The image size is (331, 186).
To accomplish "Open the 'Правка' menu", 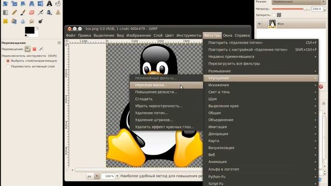I will 84,36.
